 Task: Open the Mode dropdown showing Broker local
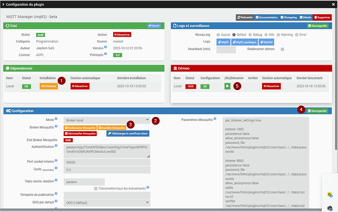[x=107, y=120]
